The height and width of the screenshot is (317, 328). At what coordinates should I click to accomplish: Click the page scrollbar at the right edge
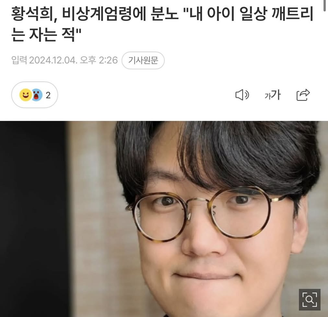[325, 6]
